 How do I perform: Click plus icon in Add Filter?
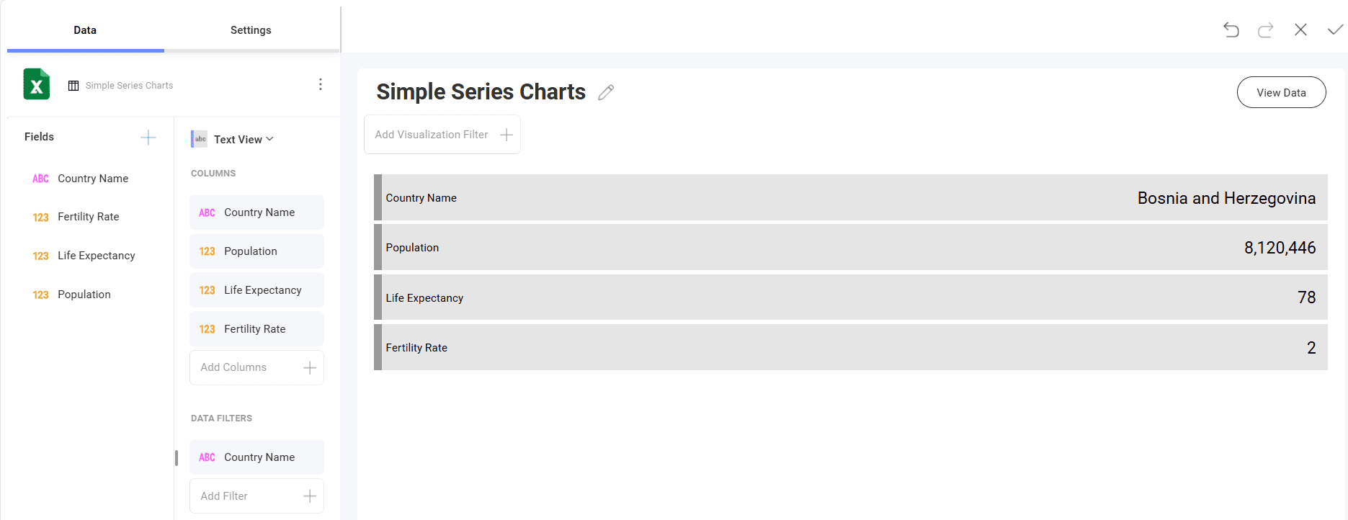pos(310,496)
